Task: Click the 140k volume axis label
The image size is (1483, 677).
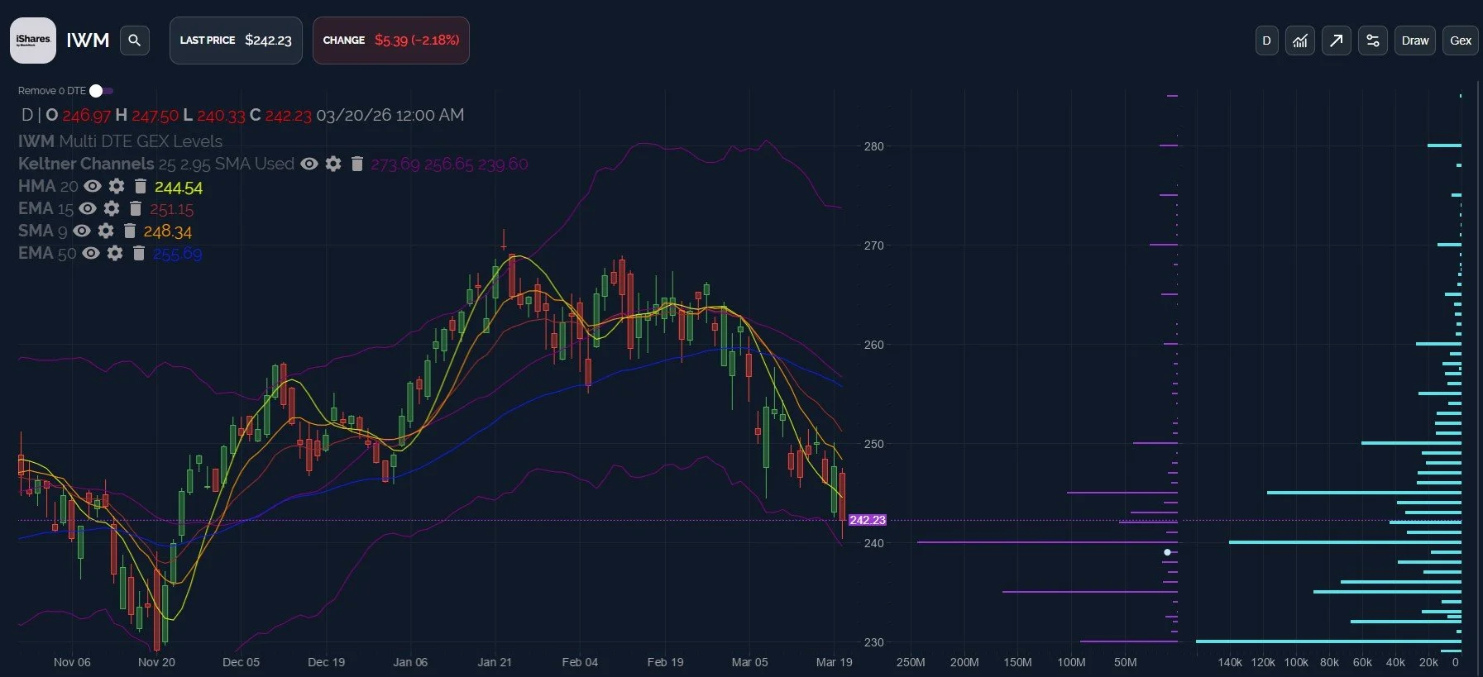Action: pyautogui.click(x=1230, y=662)
